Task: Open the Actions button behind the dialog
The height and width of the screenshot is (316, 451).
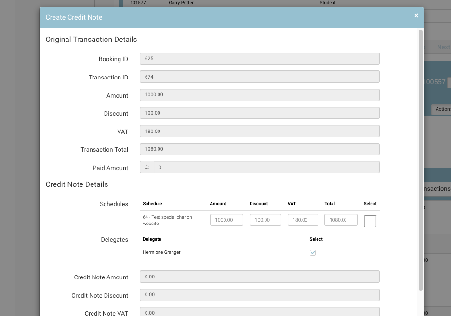Action: 441,109
